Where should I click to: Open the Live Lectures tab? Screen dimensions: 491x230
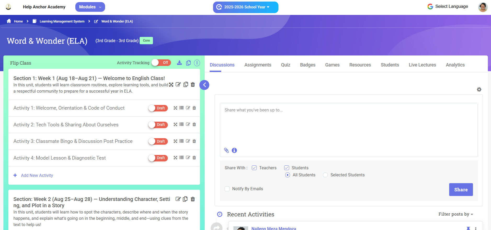(423, 65)
